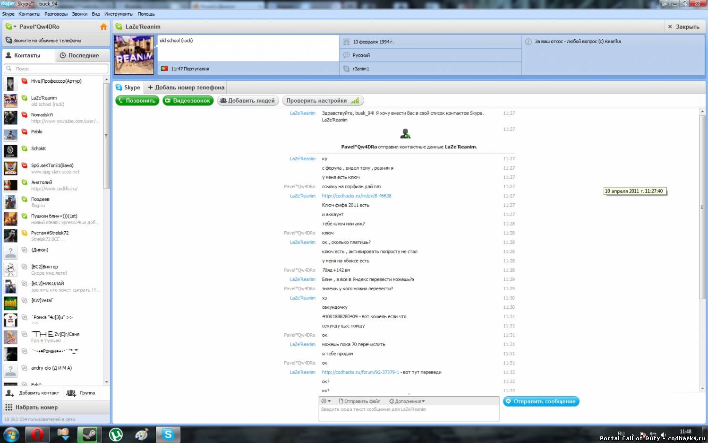The width and height of the screenshot is (708, 443).
Task: Click the status icon next to NomadskYi
Action: [x=25, y=115]
